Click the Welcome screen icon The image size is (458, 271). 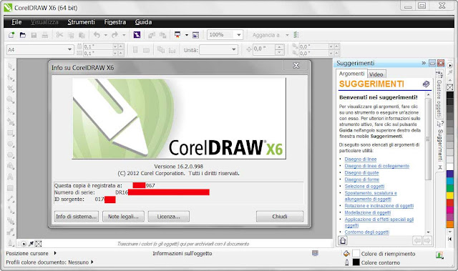(195, 35)
